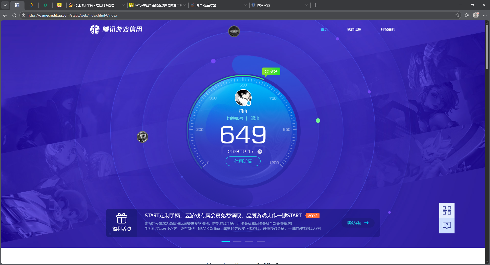
Task: Open the question mark help icon beside date
Action: pyautogui.click(x=260, y=152)
